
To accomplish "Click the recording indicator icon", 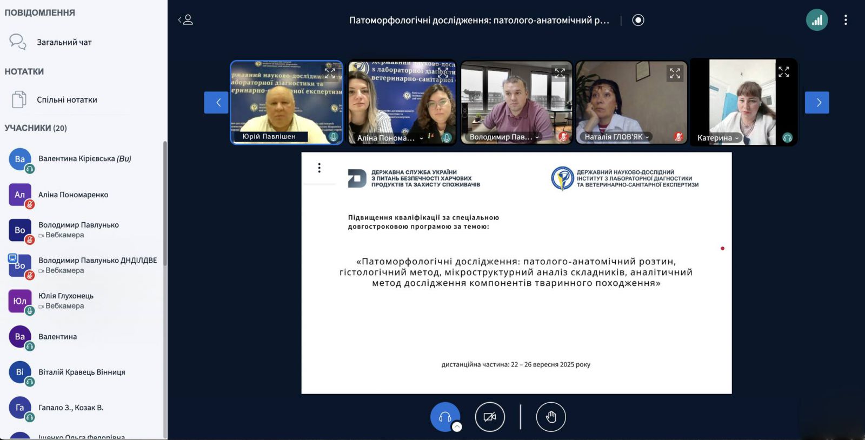I will click(x=638, y=20).
